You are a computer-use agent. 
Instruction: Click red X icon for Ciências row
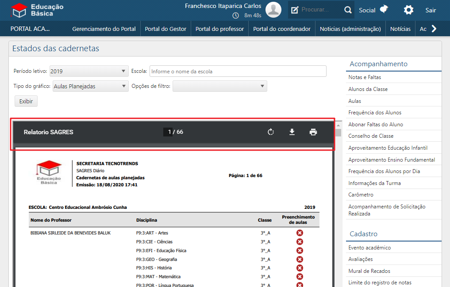point(300,242)
